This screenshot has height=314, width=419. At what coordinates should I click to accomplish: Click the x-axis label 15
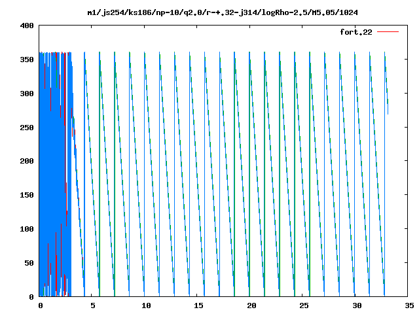tap(198, 305)
